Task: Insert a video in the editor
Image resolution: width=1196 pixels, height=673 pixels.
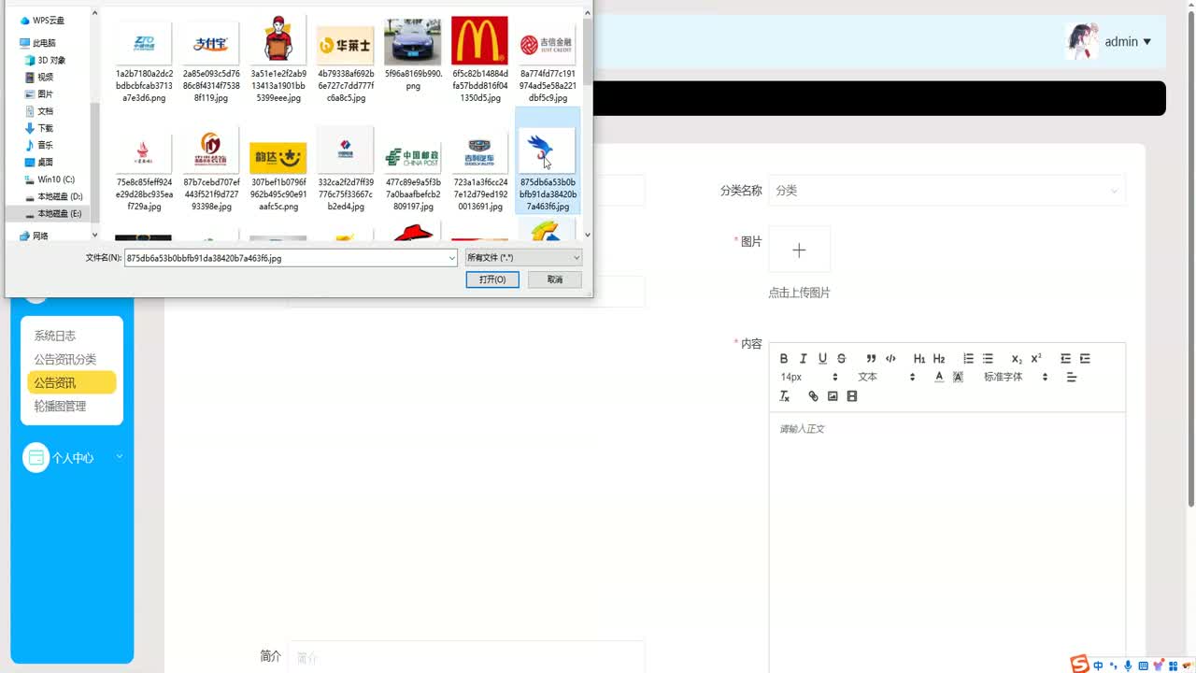Action: tap(852, 396)
